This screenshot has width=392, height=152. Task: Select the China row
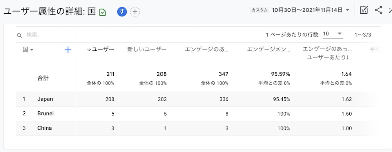click(196, 128)
